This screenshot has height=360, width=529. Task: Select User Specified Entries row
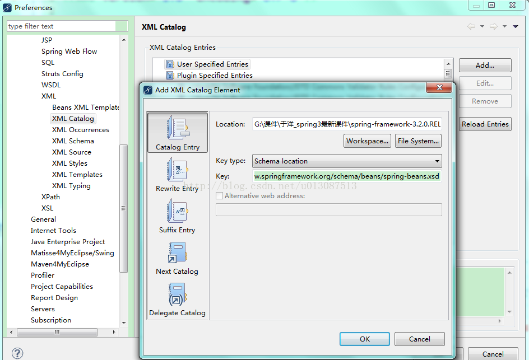[x=207, y=64]
